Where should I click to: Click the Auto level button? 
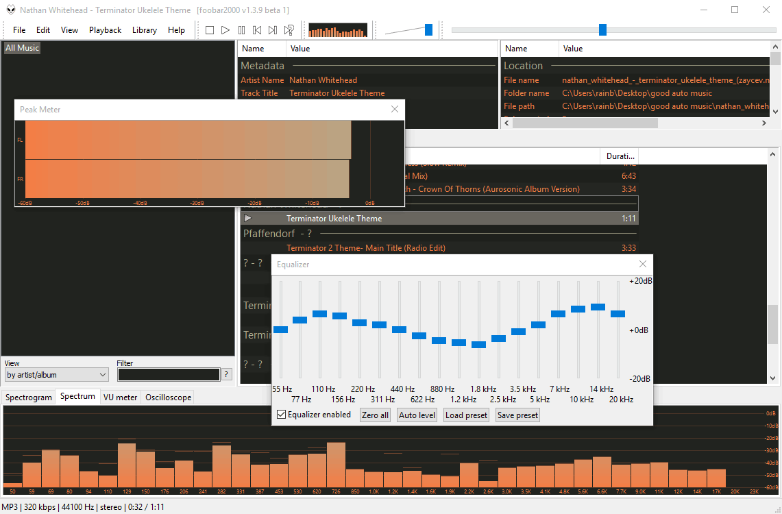click(x=417, y=415)
